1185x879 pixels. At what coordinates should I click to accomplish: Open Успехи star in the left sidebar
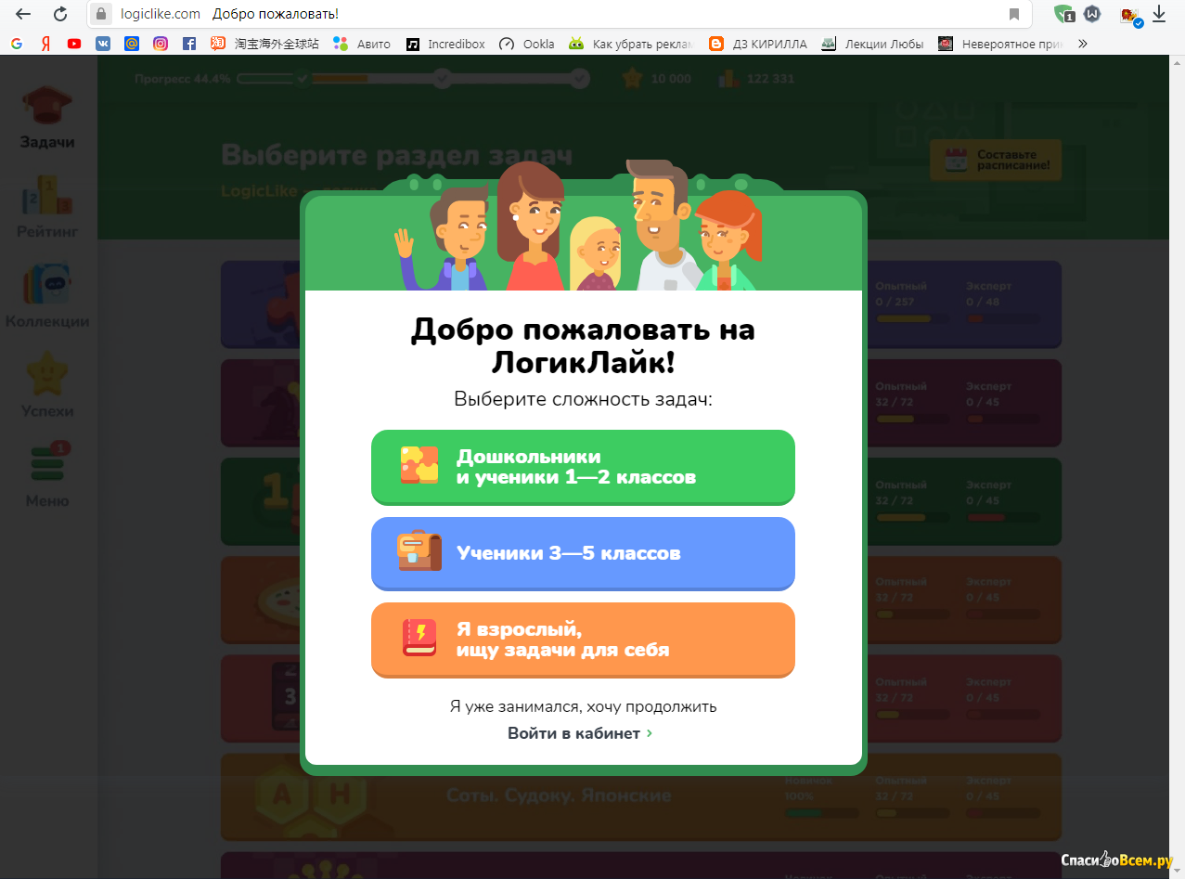47,386
